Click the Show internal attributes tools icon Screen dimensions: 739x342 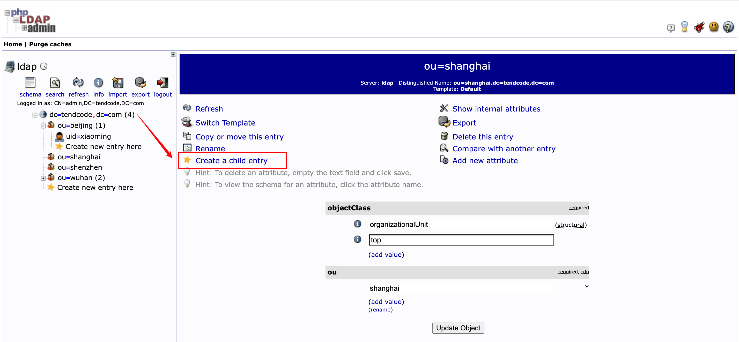pos(444,108)
